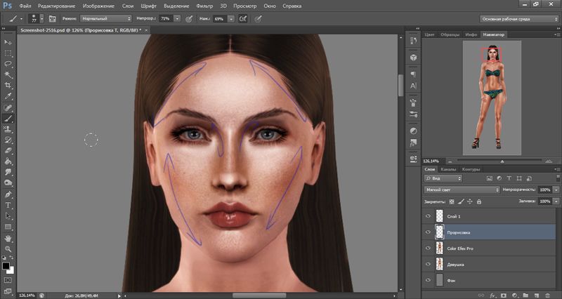The height and width of the screenshot is (299, 562).
Task: Select the Move tool
Action: [8, 42]
